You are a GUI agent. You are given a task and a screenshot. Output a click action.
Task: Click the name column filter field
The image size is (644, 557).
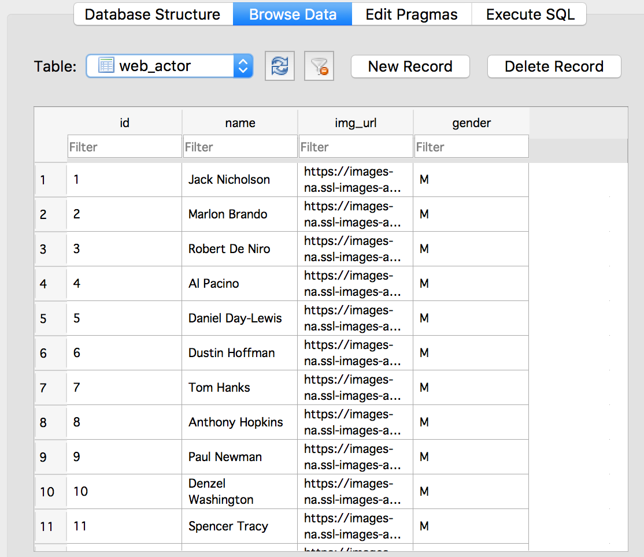(240, 147)
